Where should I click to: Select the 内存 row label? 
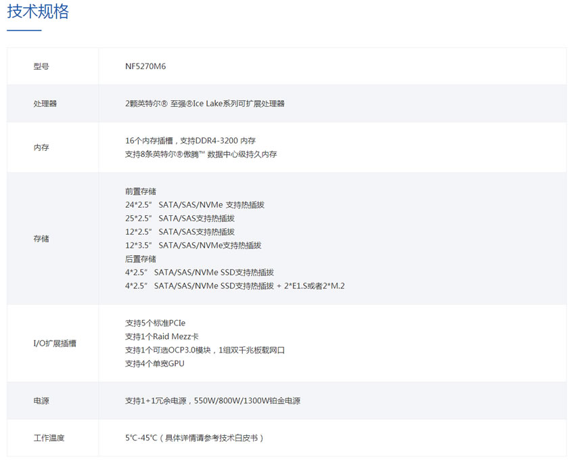pyautogui.click(x=41, y=148)
